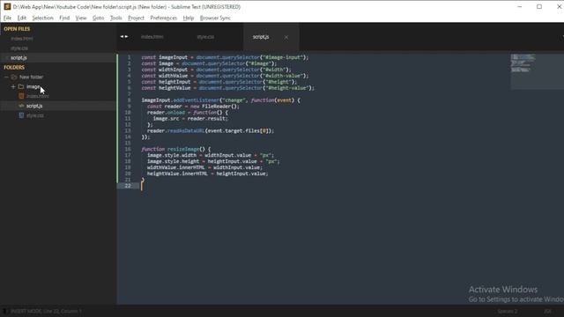Screen dimensions: 564x317
Task: Select style.css under Open Files
Action: tap(19, 48)
